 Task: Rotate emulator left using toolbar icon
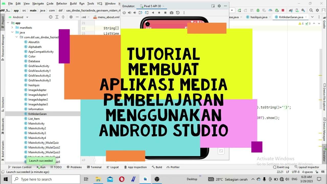point(140,13)
